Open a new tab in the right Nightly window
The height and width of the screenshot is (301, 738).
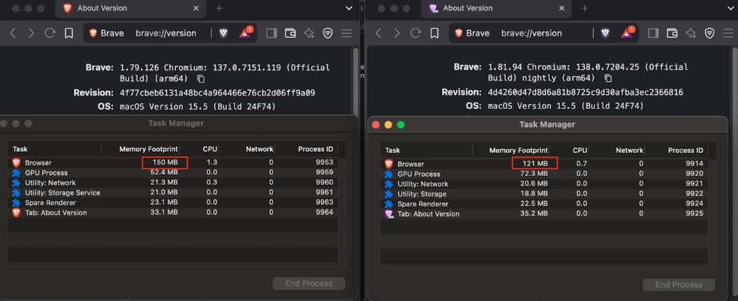pyautogui.click(x=584, y=8)
